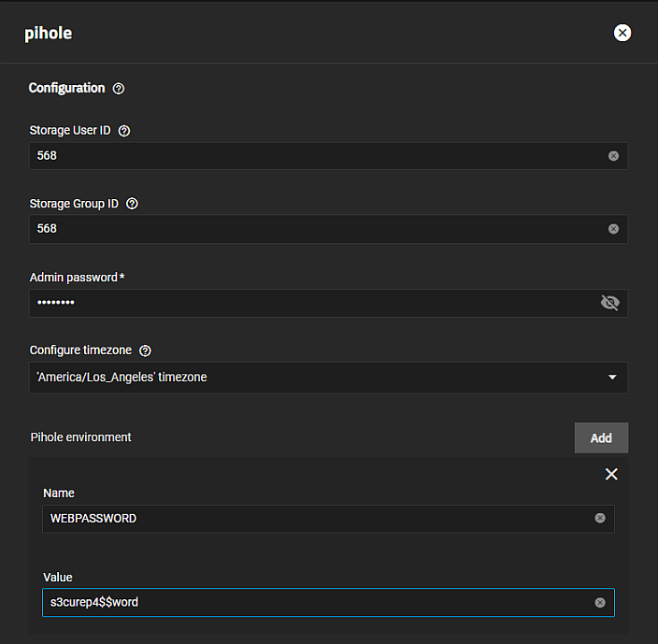Show help tooltip for Configure timezone
The height and width of the screenshot is (644, 658).
(x=145, y=351)
